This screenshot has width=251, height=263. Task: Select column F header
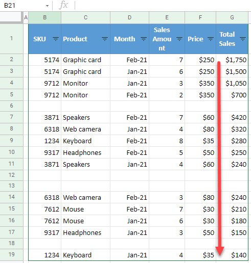200,17
